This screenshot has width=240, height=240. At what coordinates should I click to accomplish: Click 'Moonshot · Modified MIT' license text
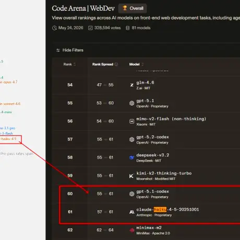coord(155,179)
